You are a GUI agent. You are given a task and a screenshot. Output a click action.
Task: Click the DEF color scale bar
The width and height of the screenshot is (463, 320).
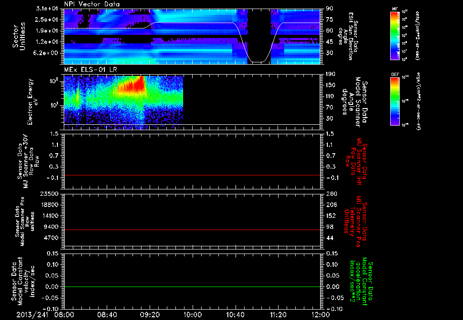(x=395, y=101)
